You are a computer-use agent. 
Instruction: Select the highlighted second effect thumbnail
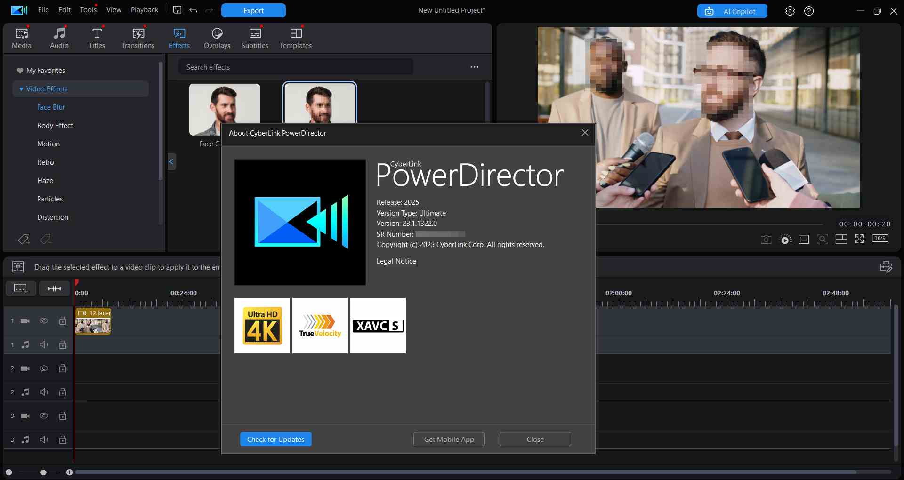tap(320, 103)
